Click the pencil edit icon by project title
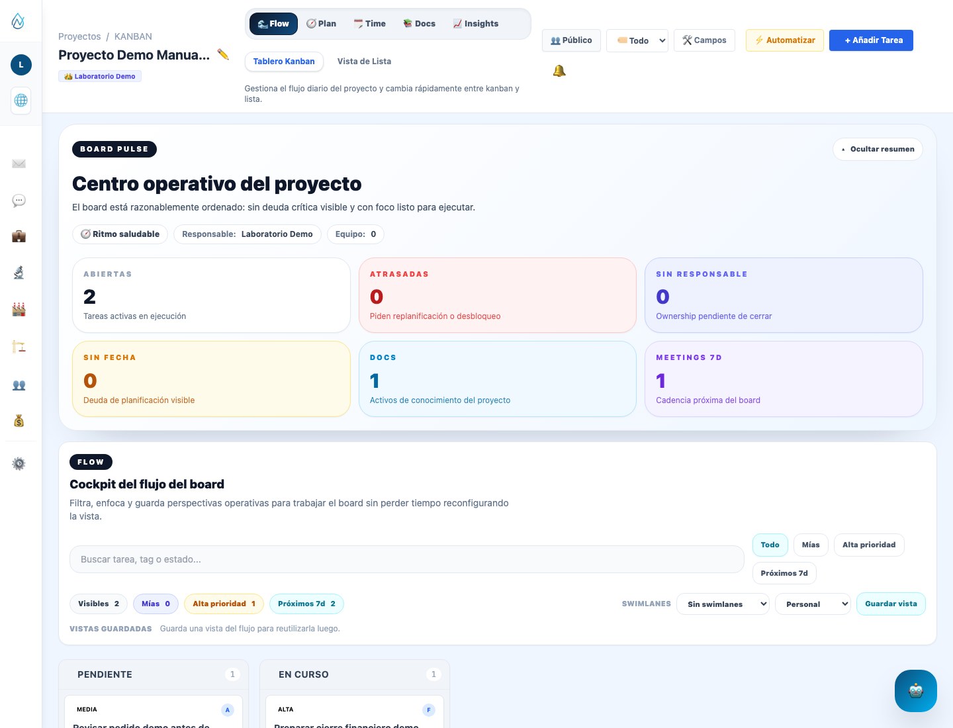Screen dimensions: 953x728 point(223,54)
